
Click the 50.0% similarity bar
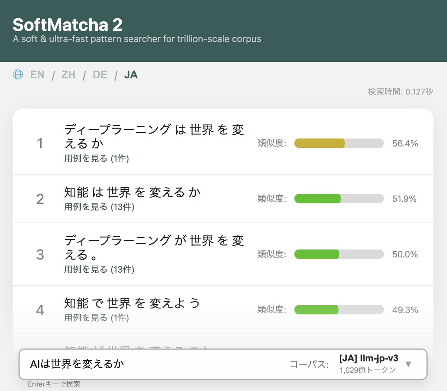pyautogui.click(x=339, y=254)
